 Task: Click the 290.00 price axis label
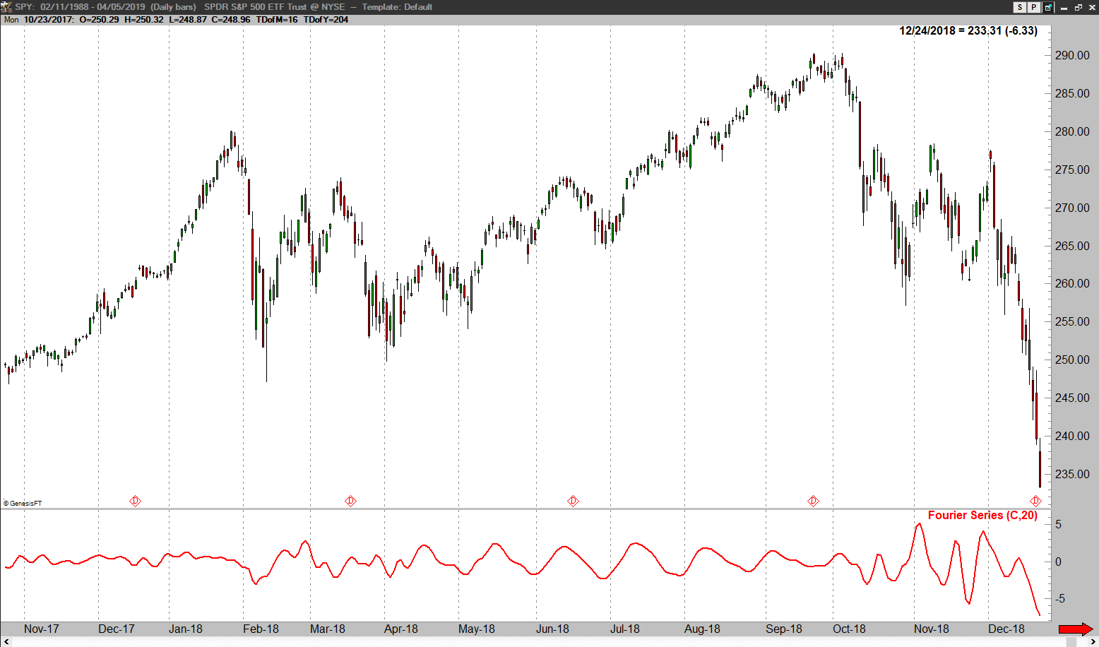(1072, 55)
